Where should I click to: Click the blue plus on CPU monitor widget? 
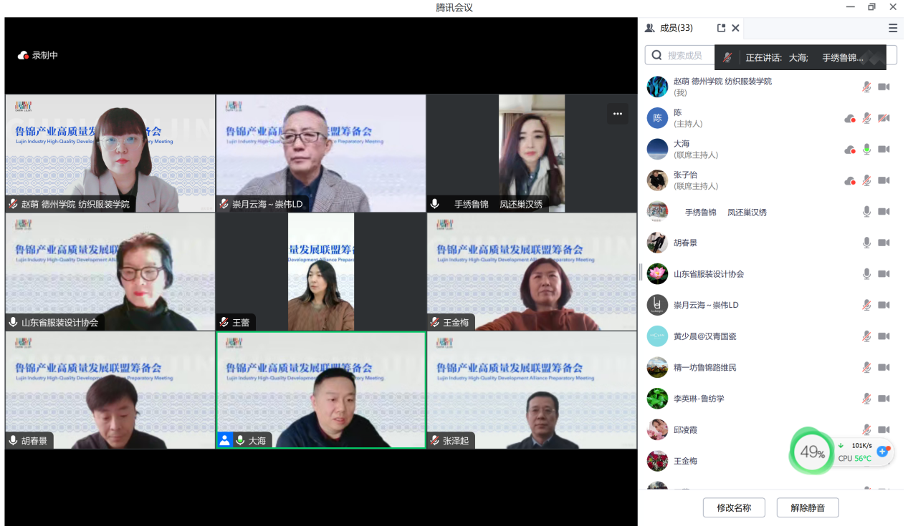(883, 452)
